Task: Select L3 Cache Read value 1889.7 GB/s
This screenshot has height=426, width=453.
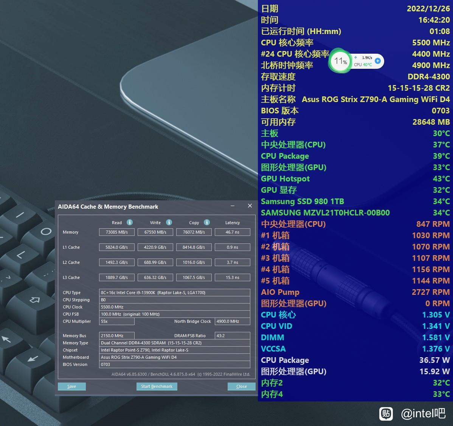Action: click(117, 277)
